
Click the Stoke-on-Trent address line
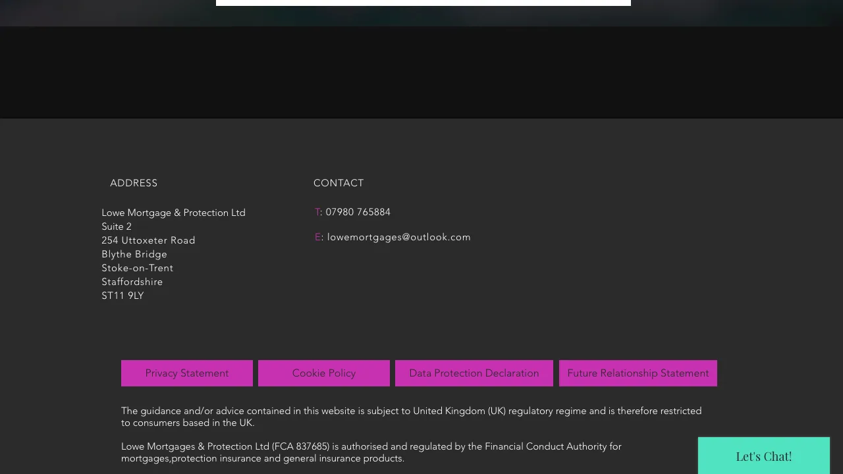coord(137,268)
